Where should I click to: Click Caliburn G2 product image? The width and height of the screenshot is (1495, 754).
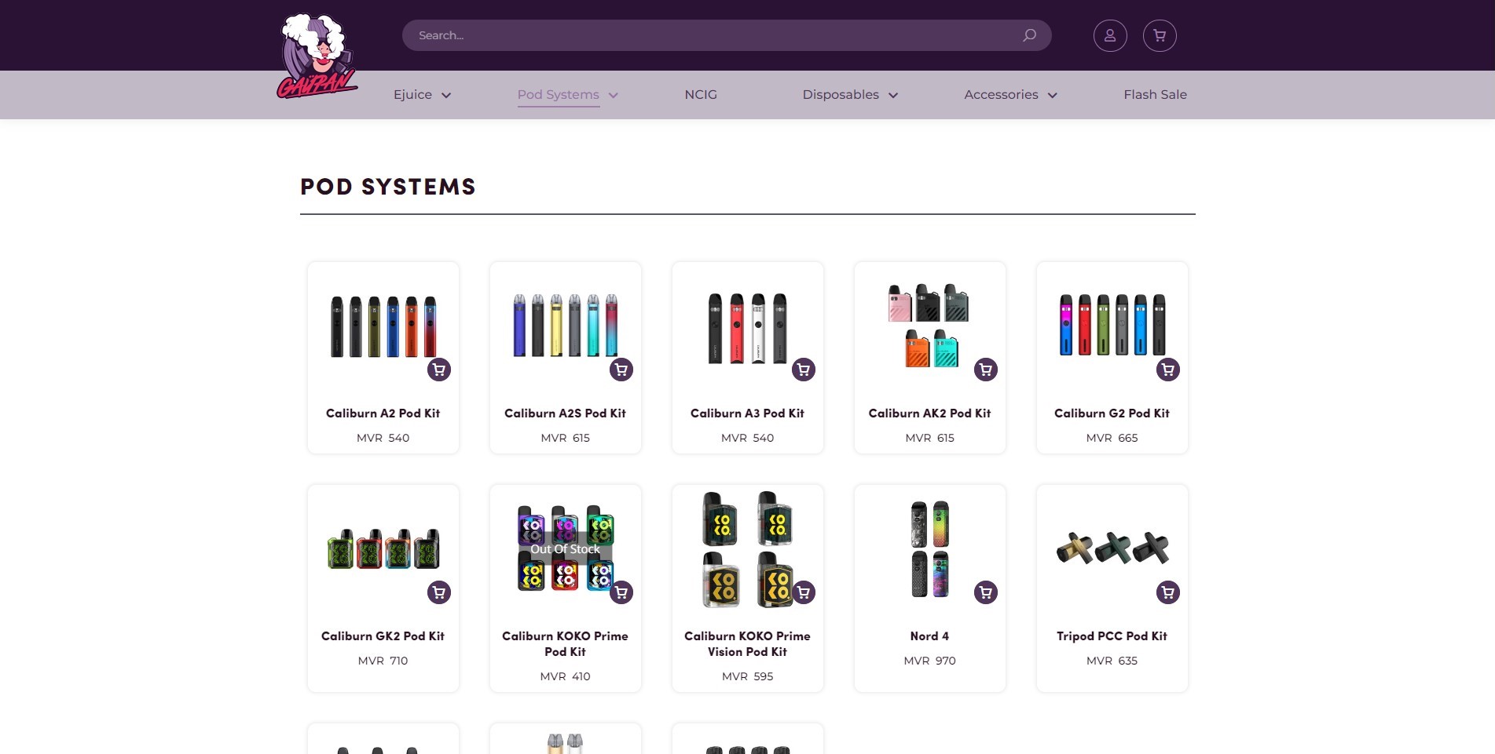click(1112, 325)
